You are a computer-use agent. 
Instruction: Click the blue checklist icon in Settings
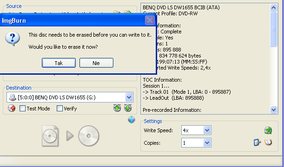tap(257, 142)
